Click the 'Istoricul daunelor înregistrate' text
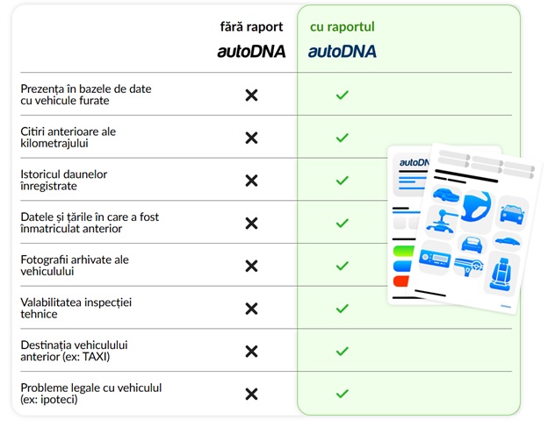The width and height of the screenshot is (548, 427). [64, 180]
